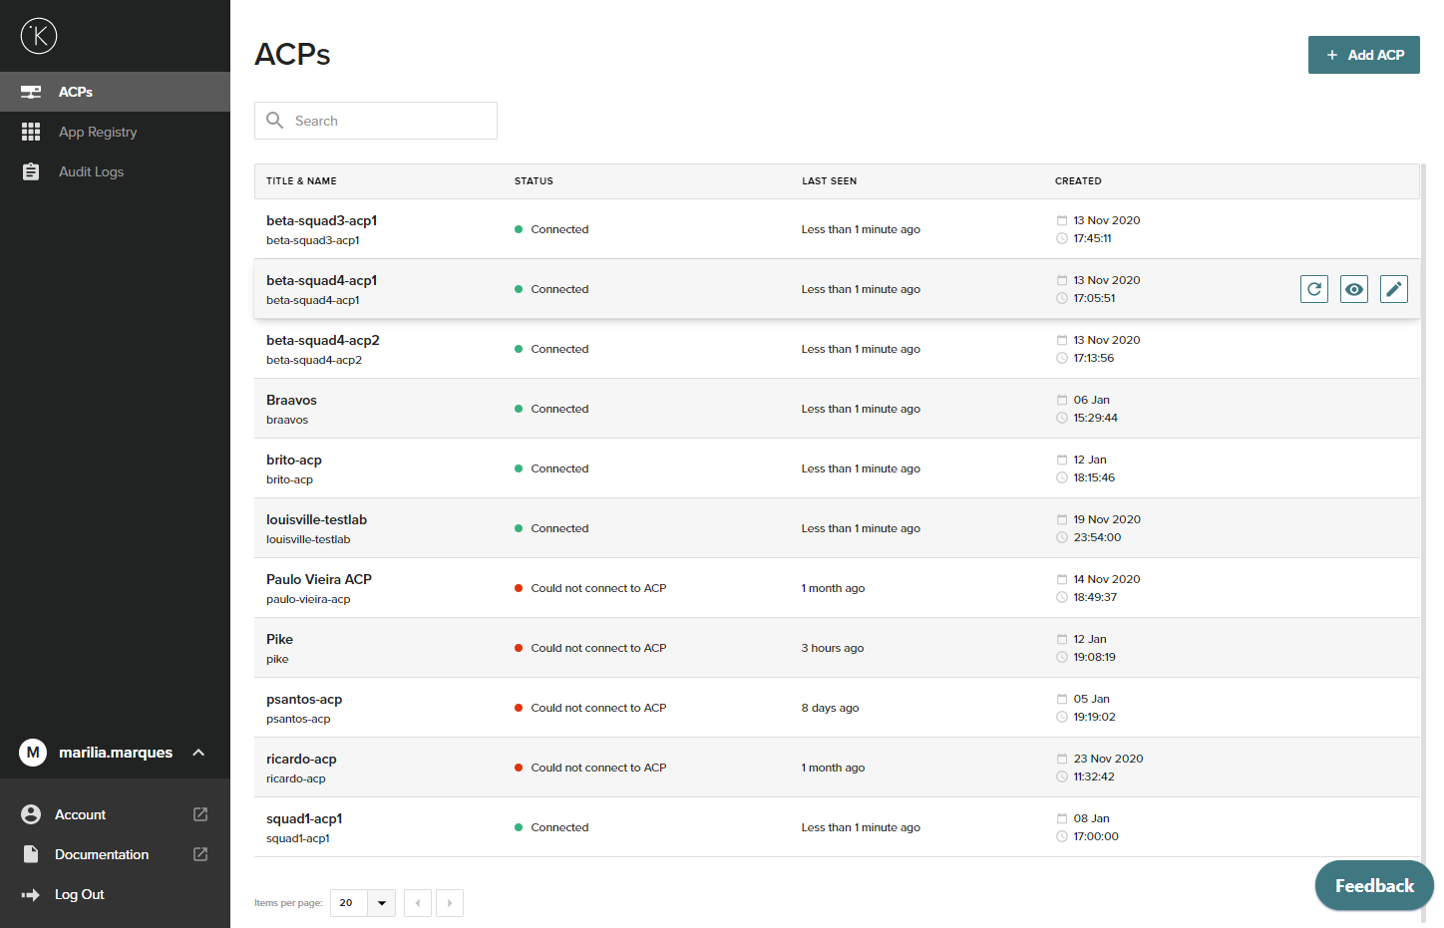Screen dimensions: 1444x928
Task: Click the ACPs page heading
Action: [x=292, y=54]
